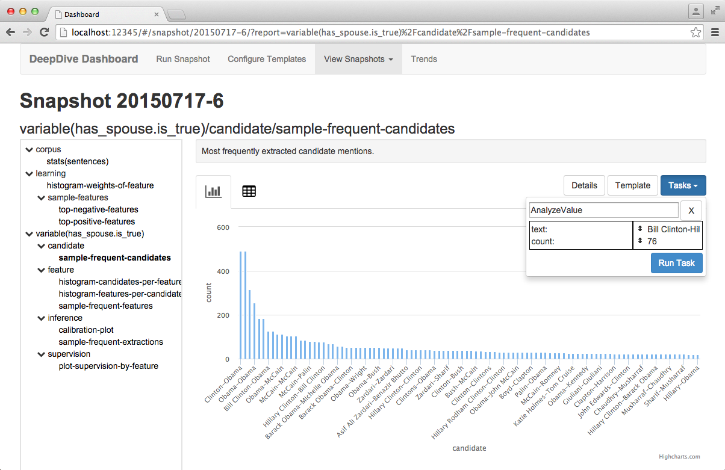Click the Details button

[584, 185]
